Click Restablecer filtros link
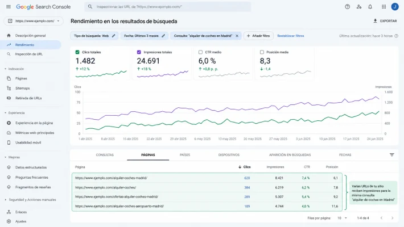 (x=291, y=36)
